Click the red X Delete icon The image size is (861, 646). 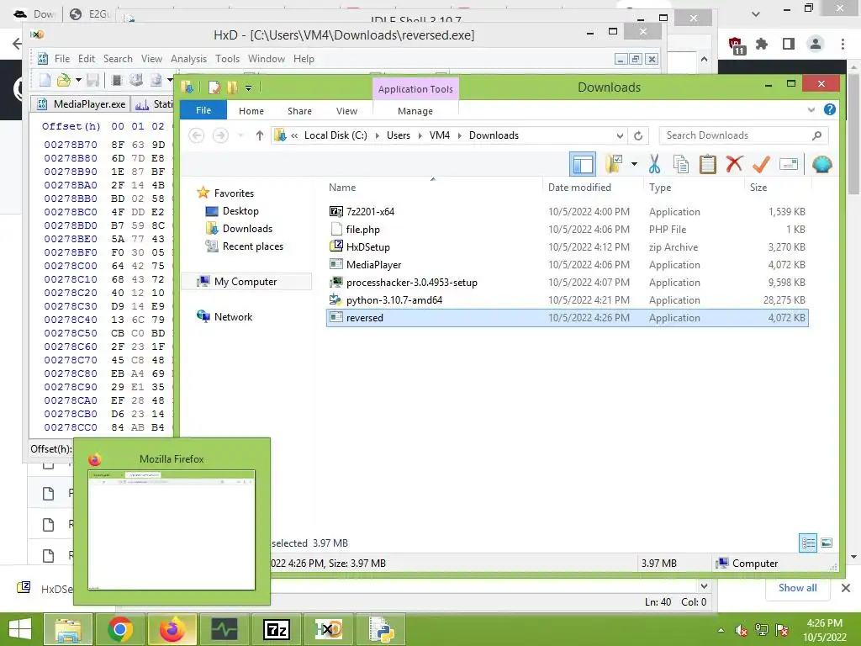click(x=734, y=164)
